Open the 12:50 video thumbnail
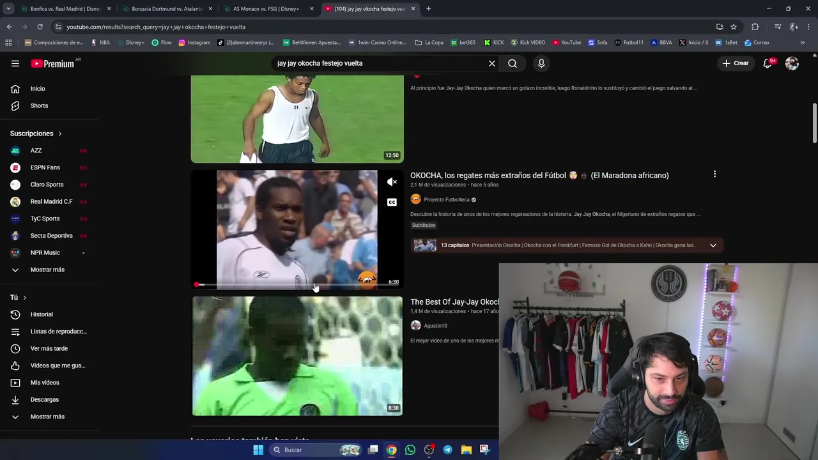This screenshot has height=460, width=818. click(297, 119)
